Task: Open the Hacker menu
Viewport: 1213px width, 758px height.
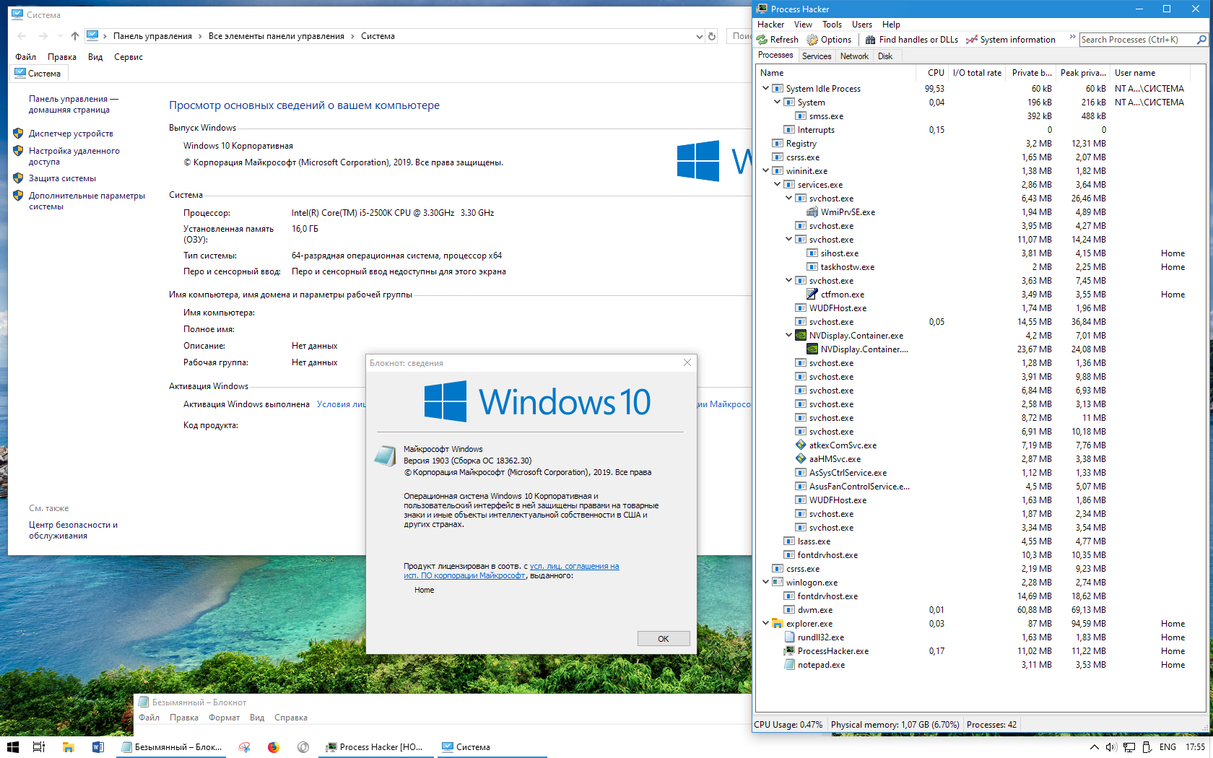Action: 770,25
